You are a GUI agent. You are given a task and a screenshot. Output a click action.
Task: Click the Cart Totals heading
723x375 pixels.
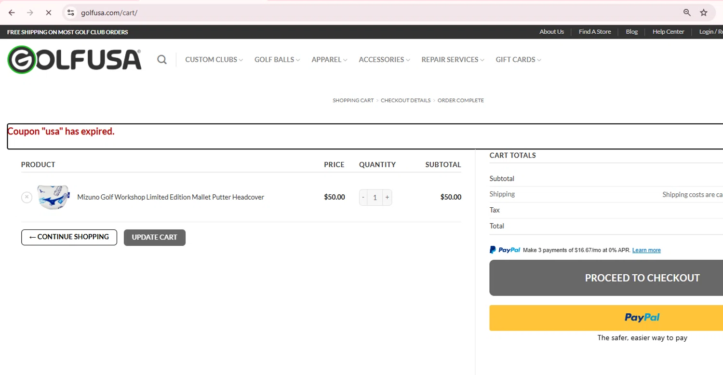coord(512,155)
